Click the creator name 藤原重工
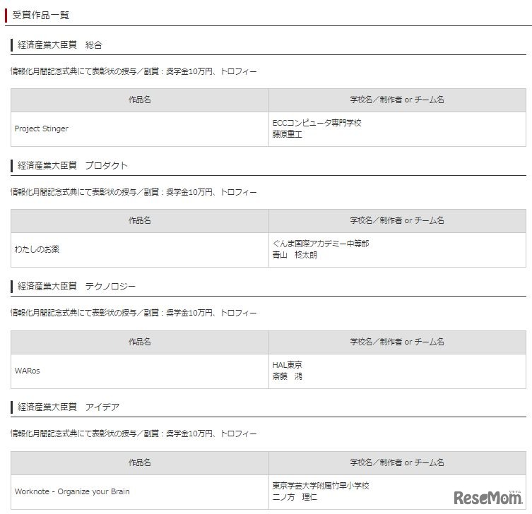The width and height of the screenshot is (532, 514). [x=288, y=134]
